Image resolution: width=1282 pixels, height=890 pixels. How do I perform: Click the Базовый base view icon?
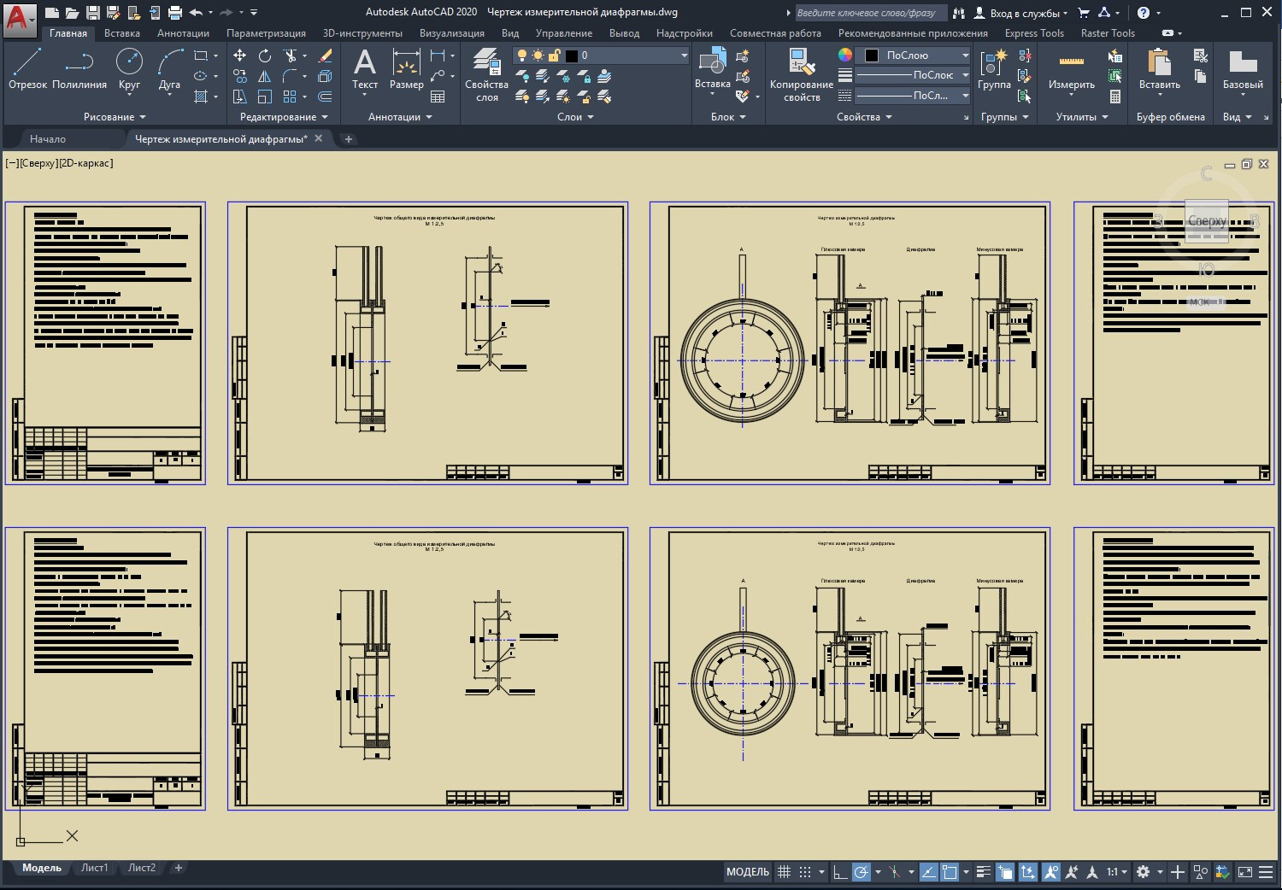(1243, 68)
